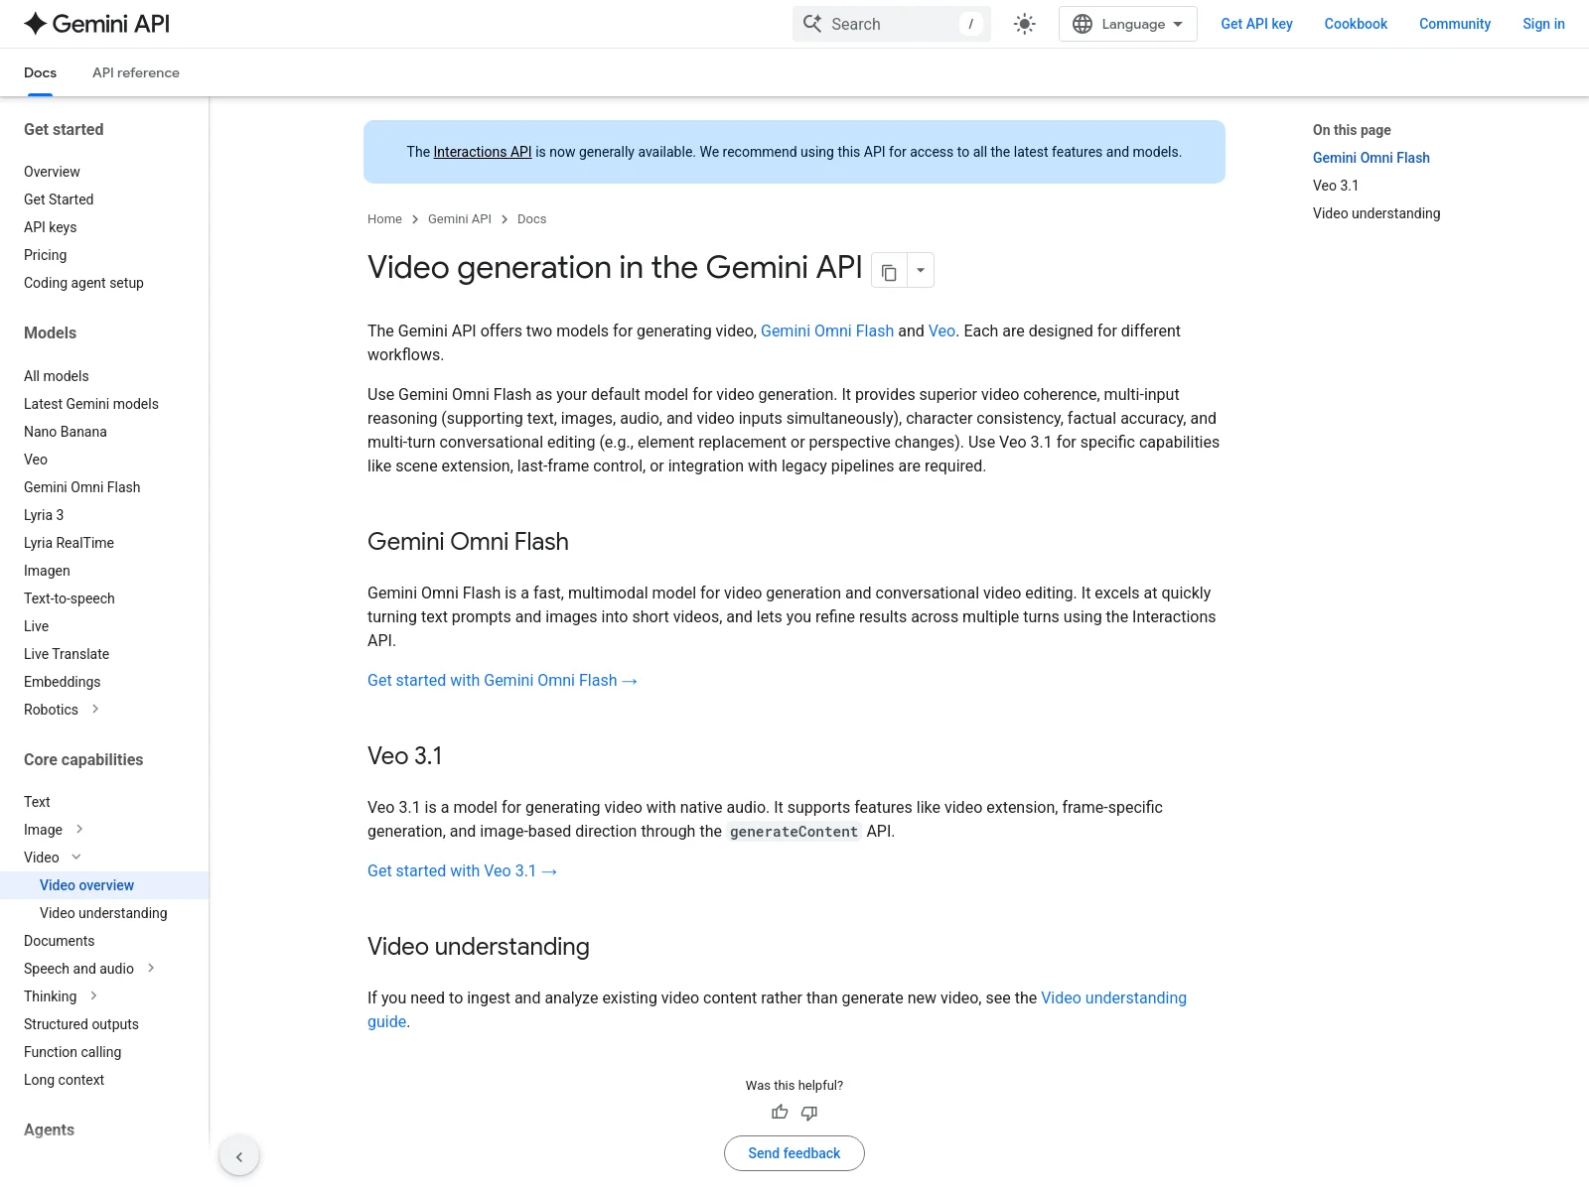1589x1191 pixels.
Task: Click the Gemini API breadcrumb
Action: (460, 219)
